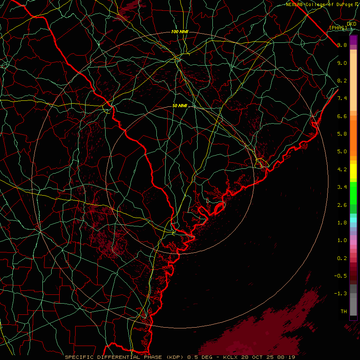
Task: Click the yellow color bar segment
Action: [x=353, y=171]
